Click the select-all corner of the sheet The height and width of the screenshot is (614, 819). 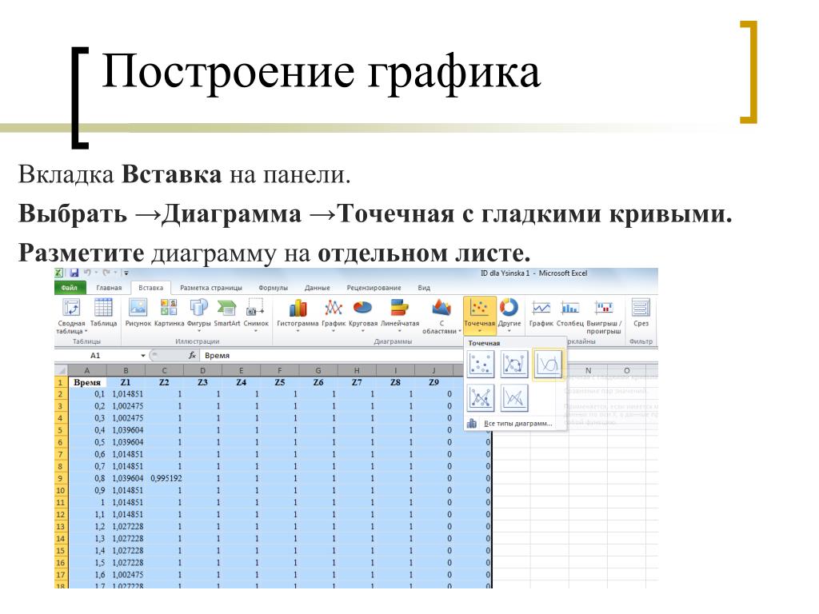tap(61, 370)
